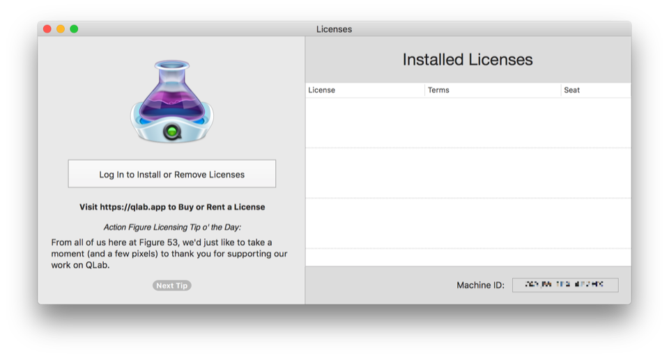The width and height of the screenshot is (669, 358).
Task: Select the partially visible fourth table row
Action: [468, 257]
